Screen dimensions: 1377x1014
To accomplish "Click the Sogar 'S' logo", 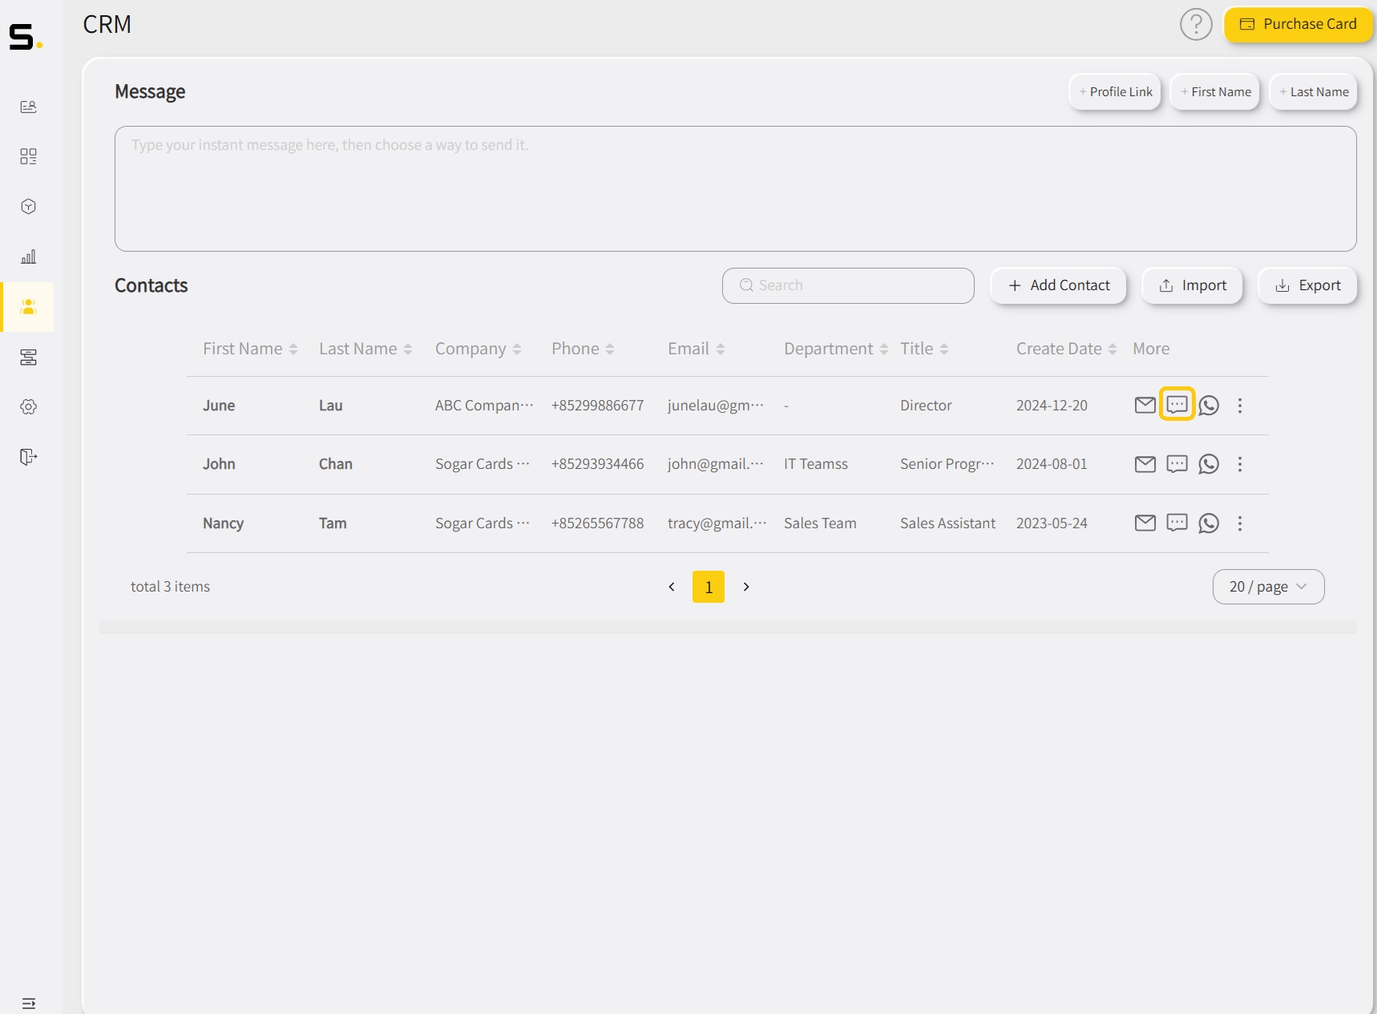I will [x=26, y=37].
